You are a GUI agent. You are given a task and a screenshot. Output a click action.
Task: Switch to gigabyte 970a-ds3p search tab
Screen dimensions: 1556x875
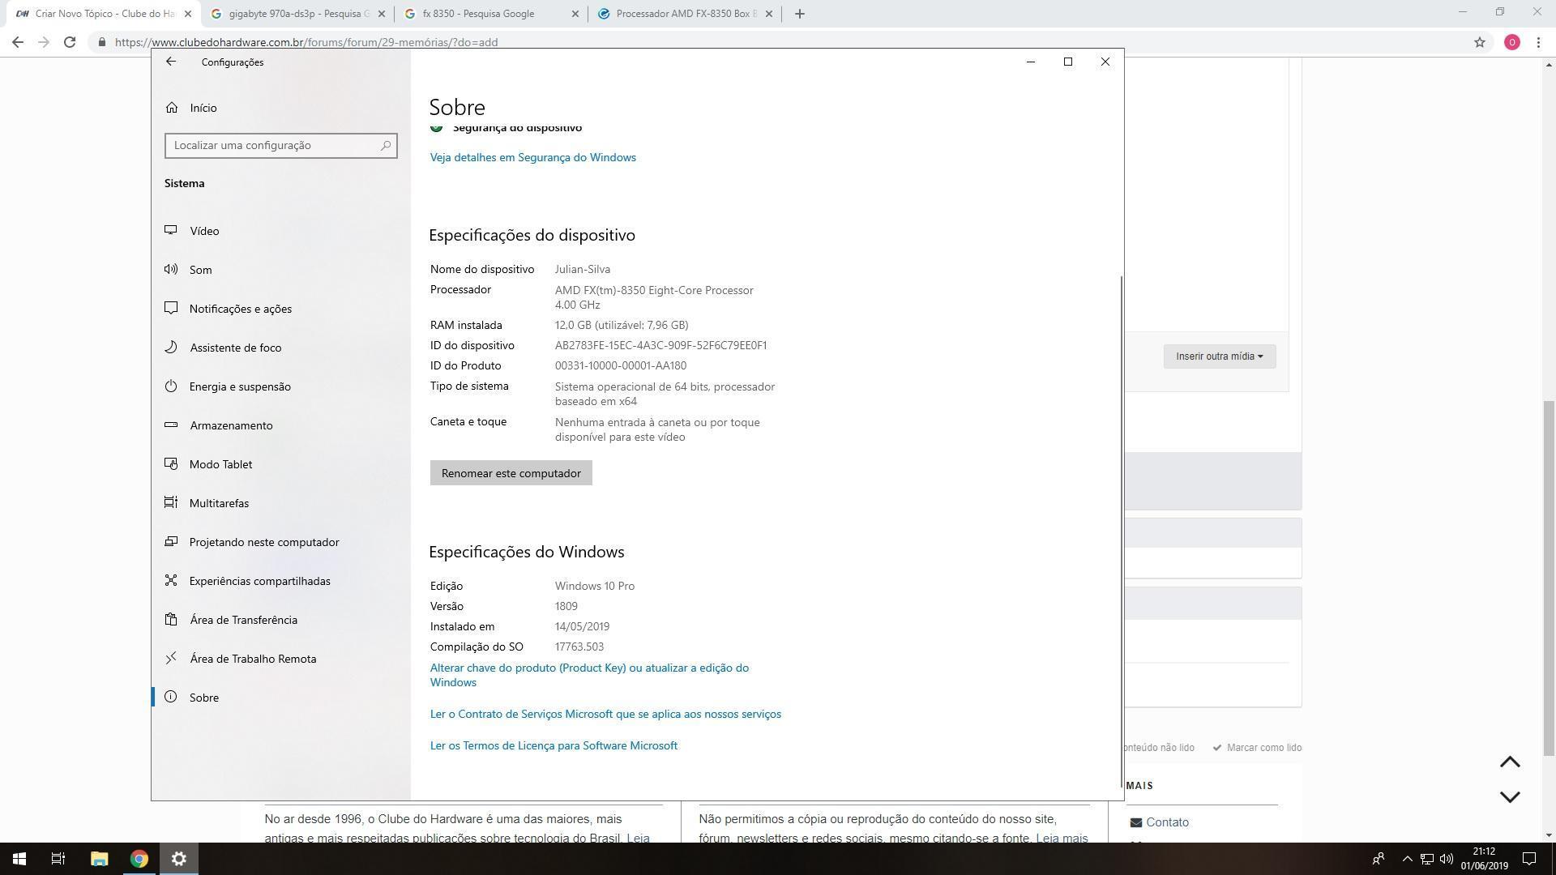(x=297, y=14)
